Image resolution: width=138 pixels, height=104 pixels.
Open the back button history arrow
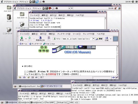click(x=26, y=39)
